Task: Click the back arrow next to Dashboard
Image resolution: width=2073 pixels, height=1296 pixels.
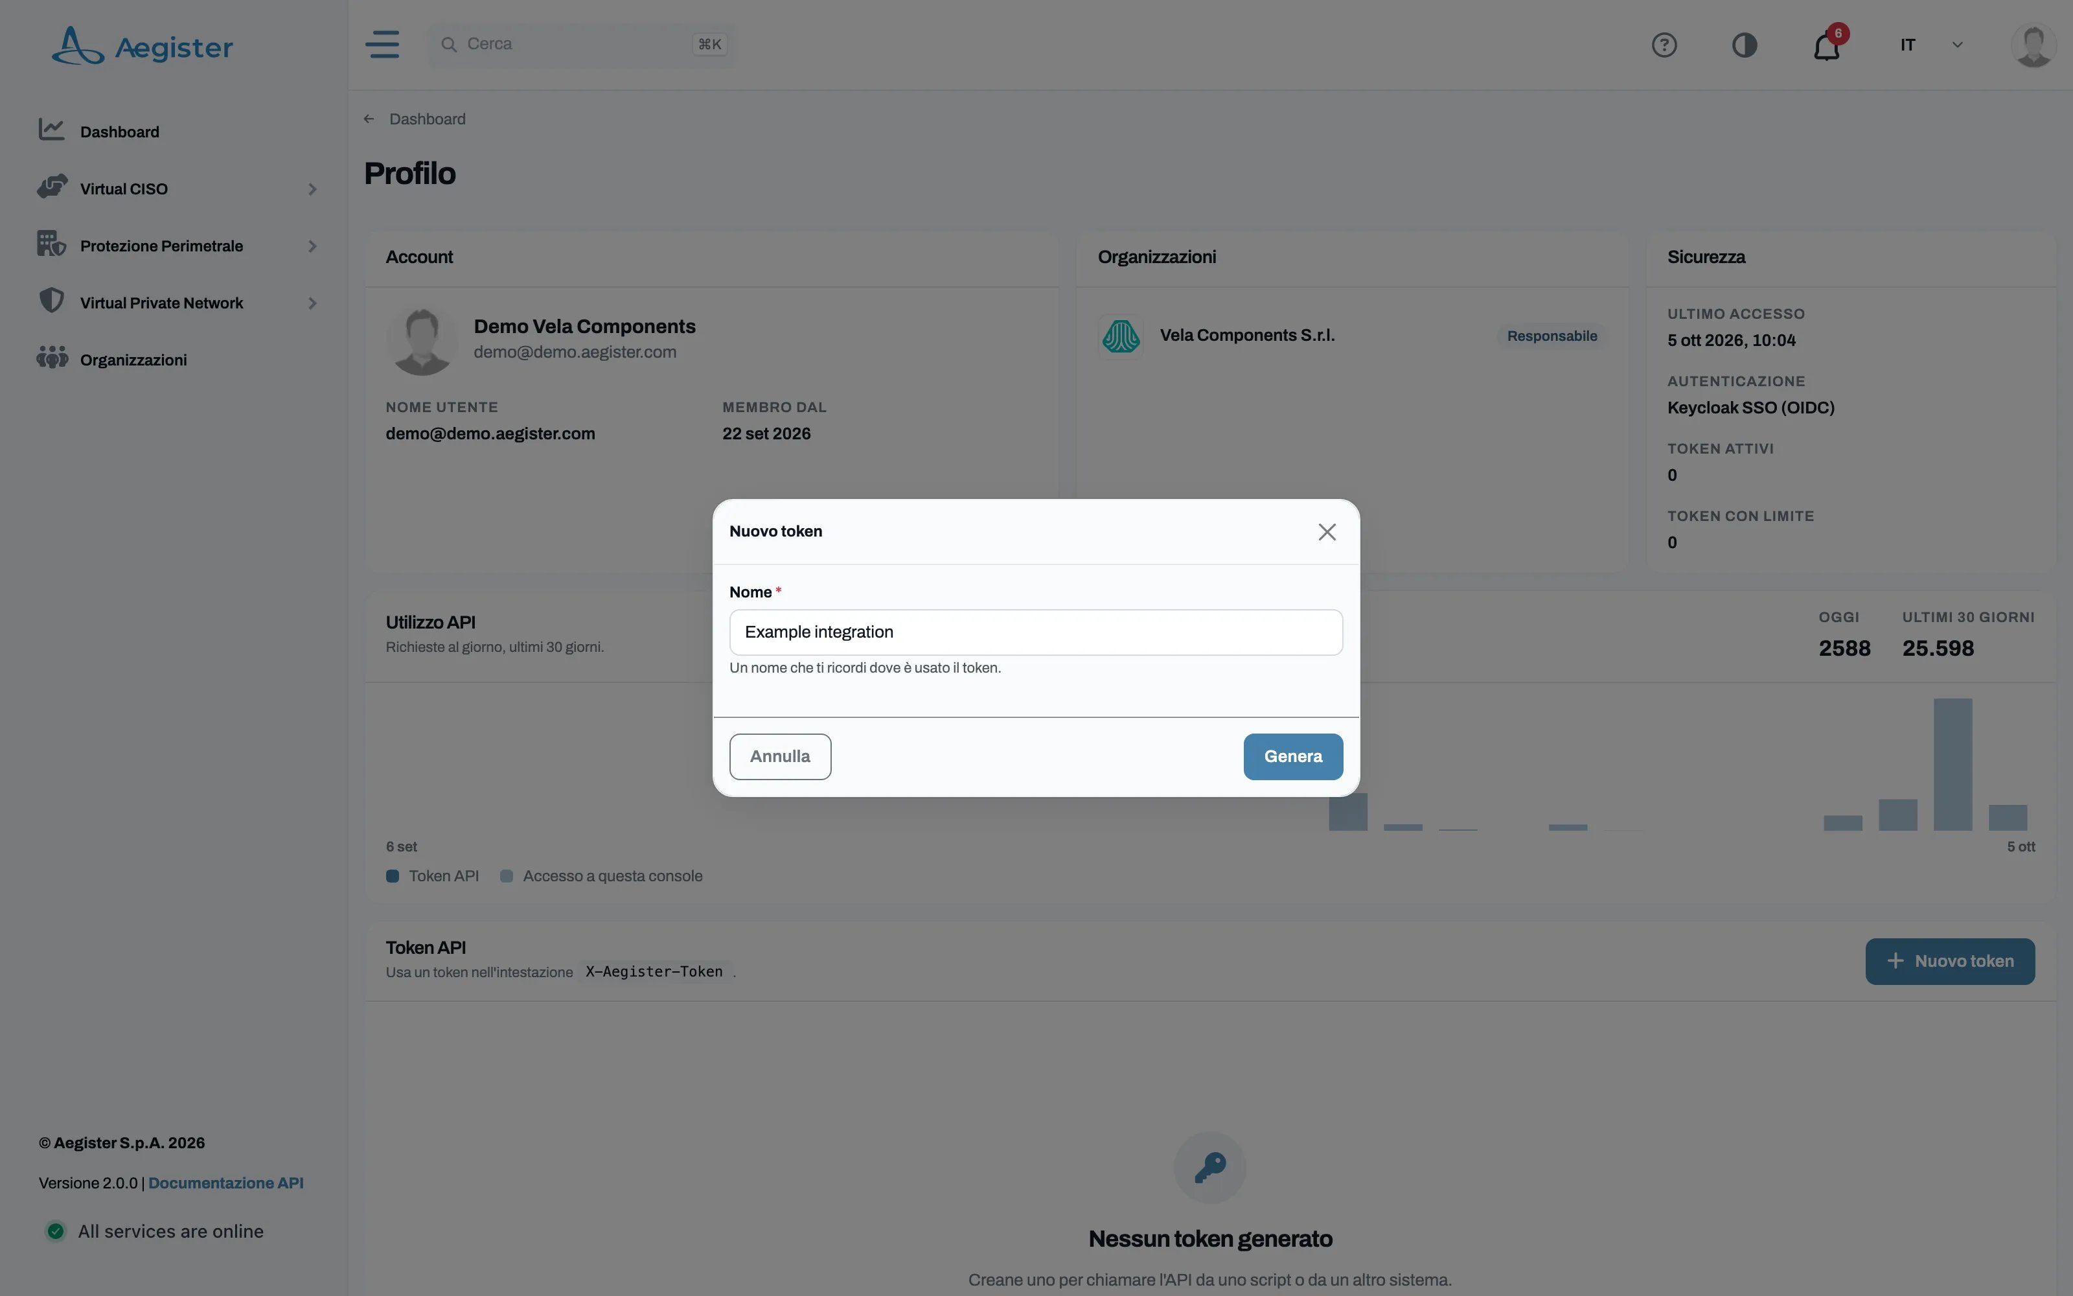Action: coord(369,119)
